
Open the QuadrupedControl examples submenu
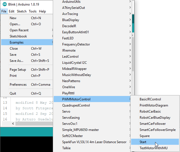pyautogui.click(x=92, y=105)
